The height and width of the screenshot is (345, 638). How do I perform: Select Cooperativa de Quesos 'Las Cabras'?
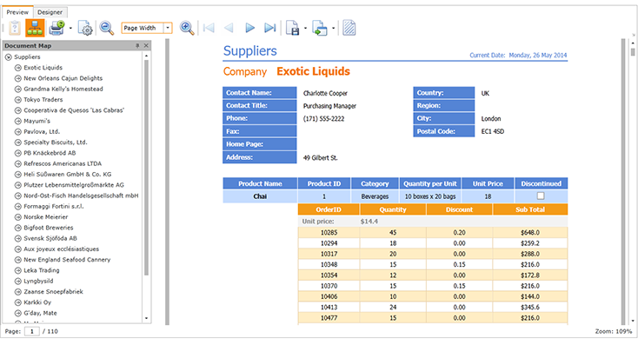pos(74,110)
